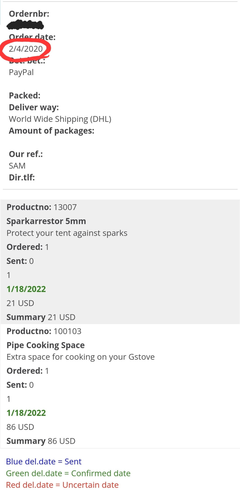Click the World Wide Shipping (DHL) text
This screenshot has width=240, height=490.
60,119
